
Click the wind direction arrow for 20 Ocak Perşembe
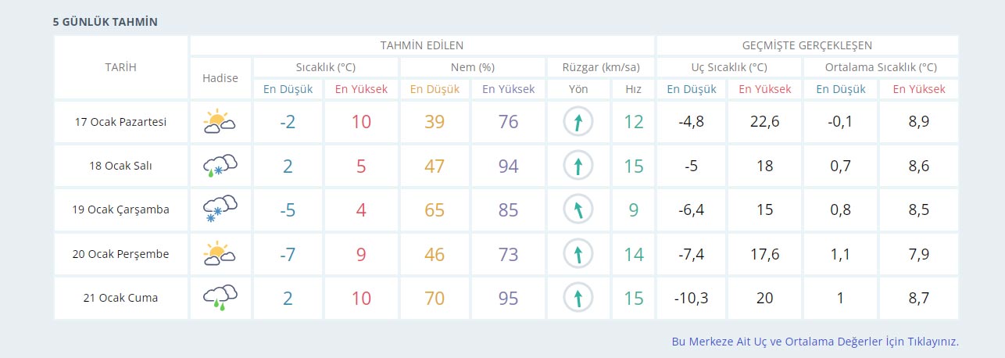click(x=578, y=253)
